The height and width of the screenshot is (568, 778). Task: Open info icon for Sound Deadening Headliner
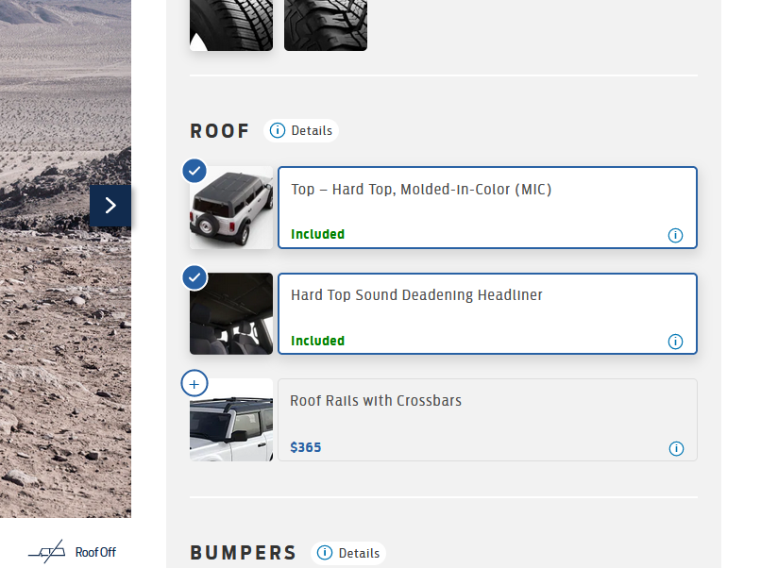click(x=675, y=342)
